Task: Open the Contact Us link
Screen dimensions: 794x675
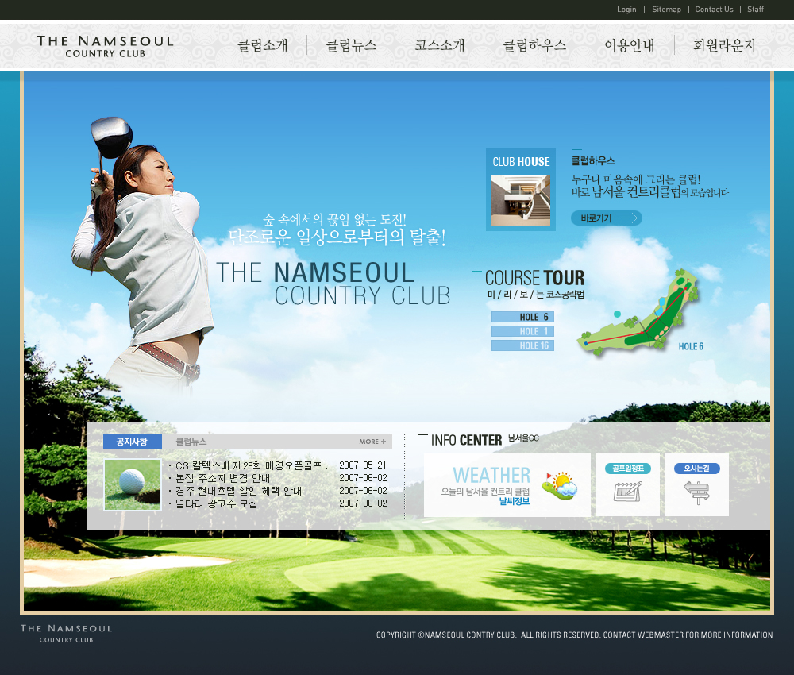Action: [x=714, y=10]
